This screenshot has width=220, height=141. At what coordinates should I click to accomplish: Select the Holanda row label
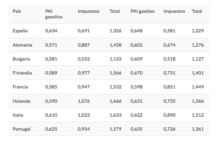[x=21, y=101]
